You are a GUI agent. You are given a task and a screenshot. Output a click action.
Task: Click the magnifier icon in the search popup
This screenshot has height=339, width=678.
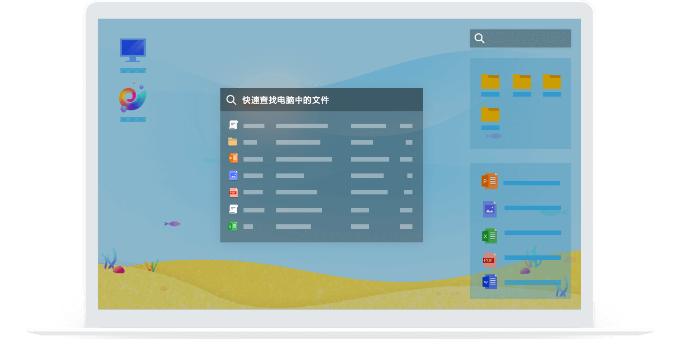point(231,99)
